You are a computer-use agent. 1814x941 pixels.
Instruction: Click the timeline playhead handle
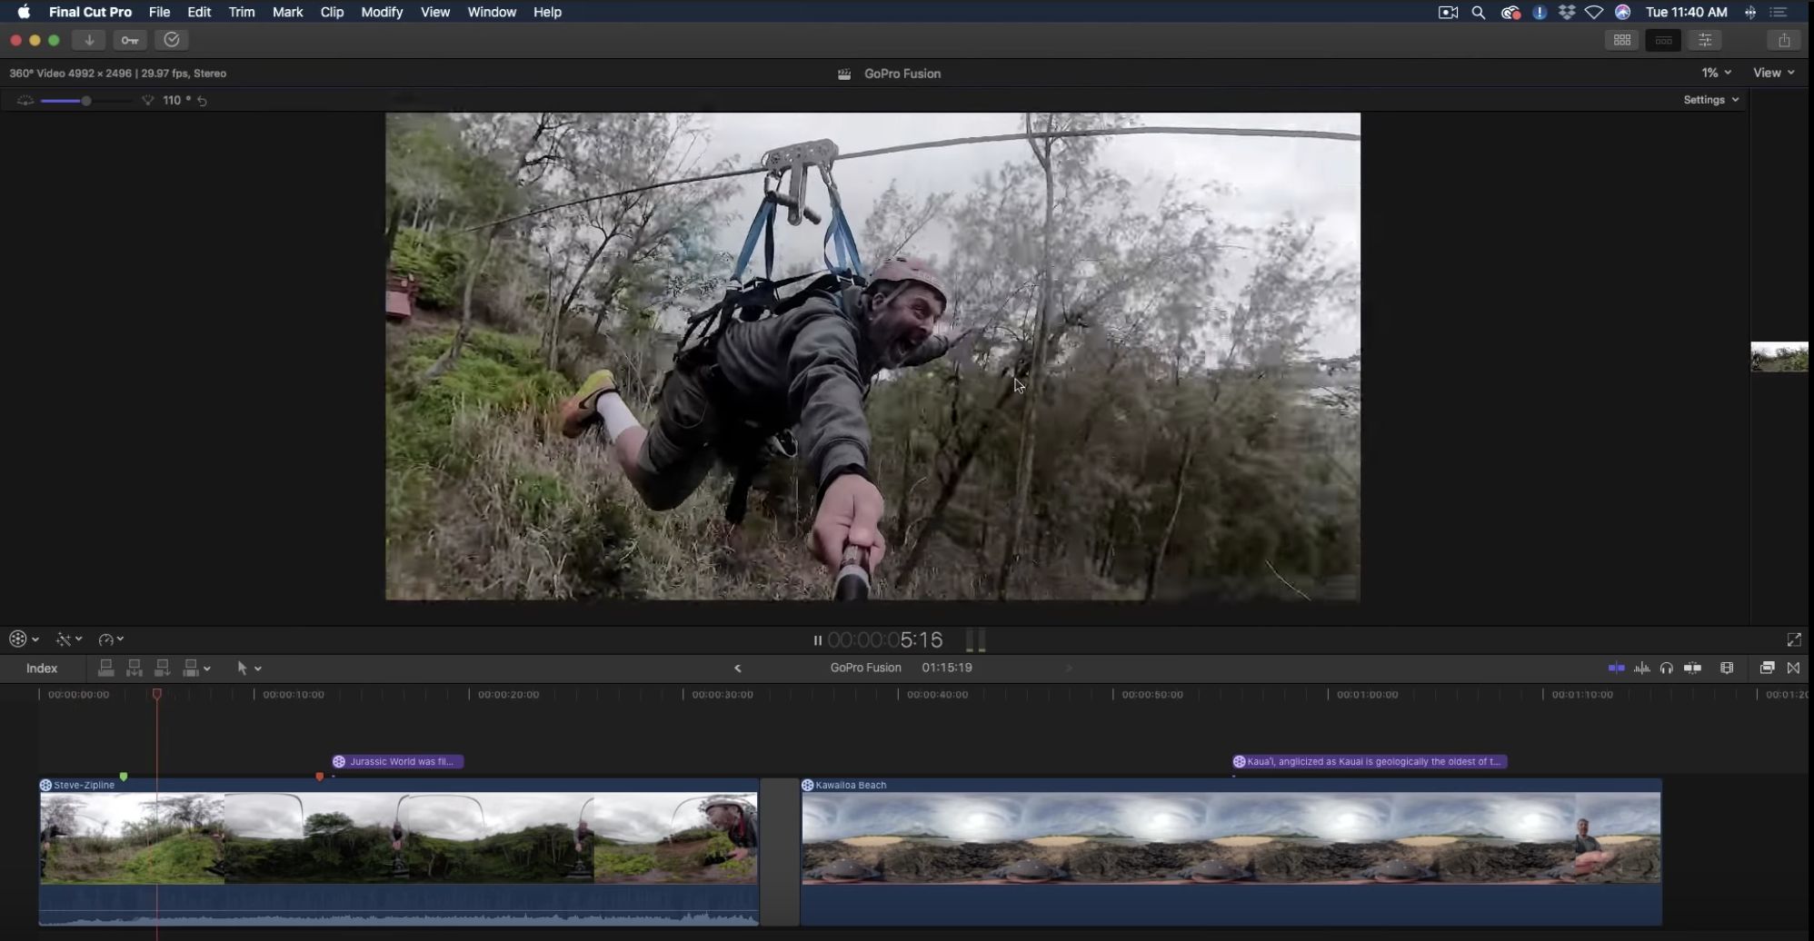tap(156, 694)
